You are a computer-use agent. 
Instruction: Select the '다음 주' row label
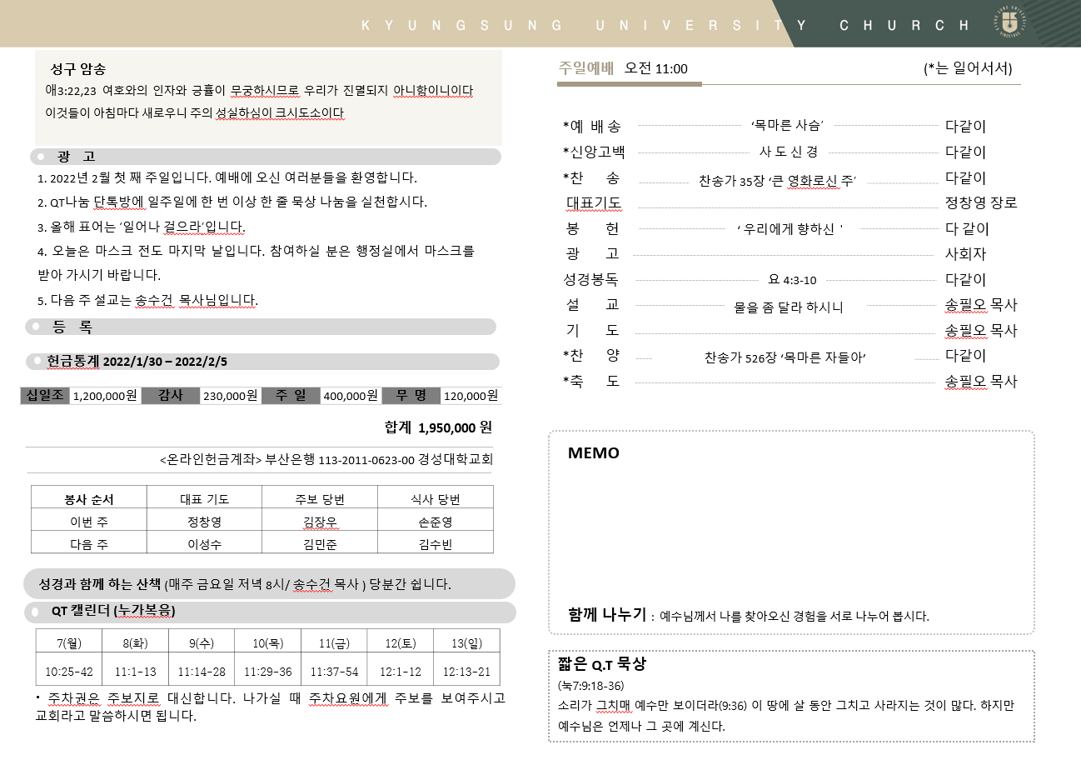pos(89,544)
